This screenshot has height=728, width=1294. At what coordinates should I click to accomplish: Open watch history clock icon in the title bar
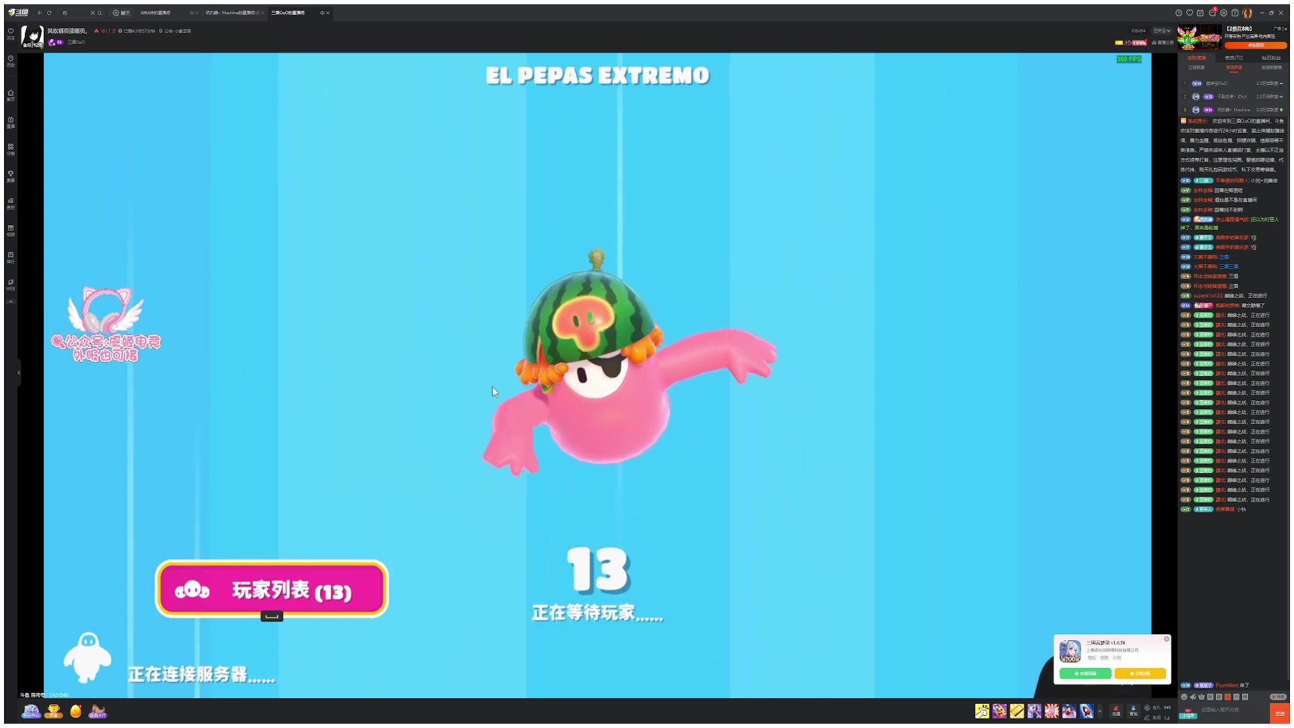pos(1178,13)
